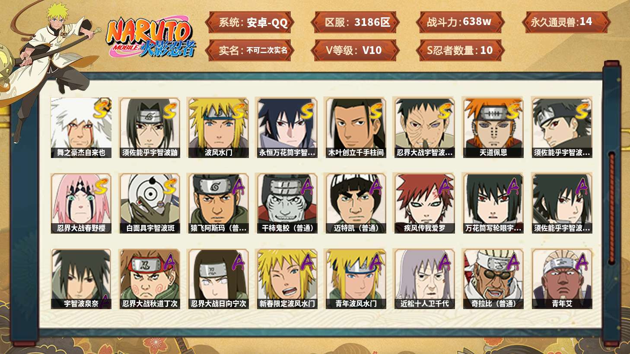The image size is (630, 354).
Task: Click the Naruto Mobile 火影忍者 logo
Action: pyautogui.click(x=150, y=38)
